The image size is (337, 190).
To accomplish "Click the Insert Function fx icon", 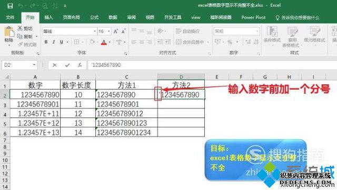I will (x=80, y=65).
